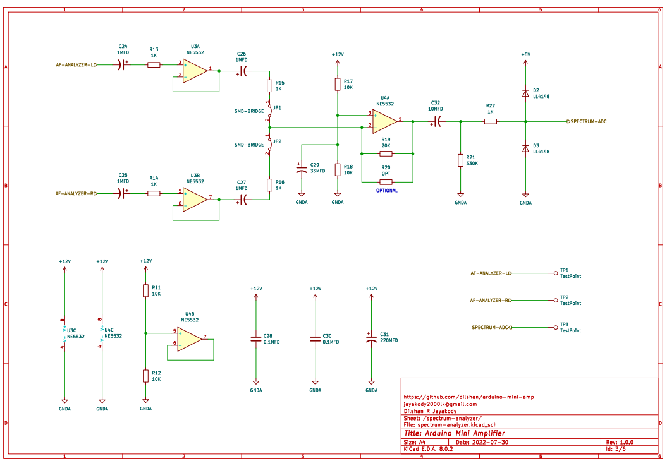
Task: Select resistor R21 330K
Action: click(460, 160)
